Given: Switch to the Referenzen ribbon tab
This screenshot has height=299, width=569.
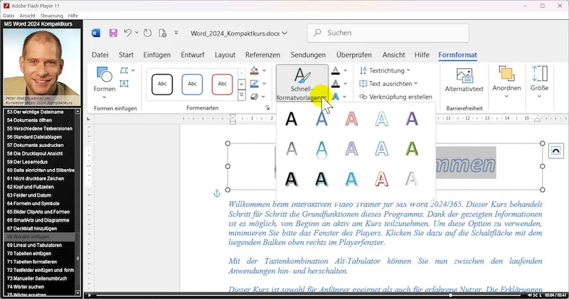Looking at the screenshot, I should click(262, 55).
